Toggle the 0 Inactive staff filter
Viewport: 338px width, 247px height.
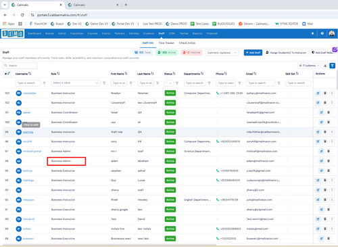click(192, 52)
